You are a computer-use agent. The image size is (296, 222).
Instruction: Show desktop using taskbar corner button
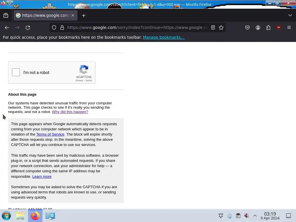(x=288, y=216)
